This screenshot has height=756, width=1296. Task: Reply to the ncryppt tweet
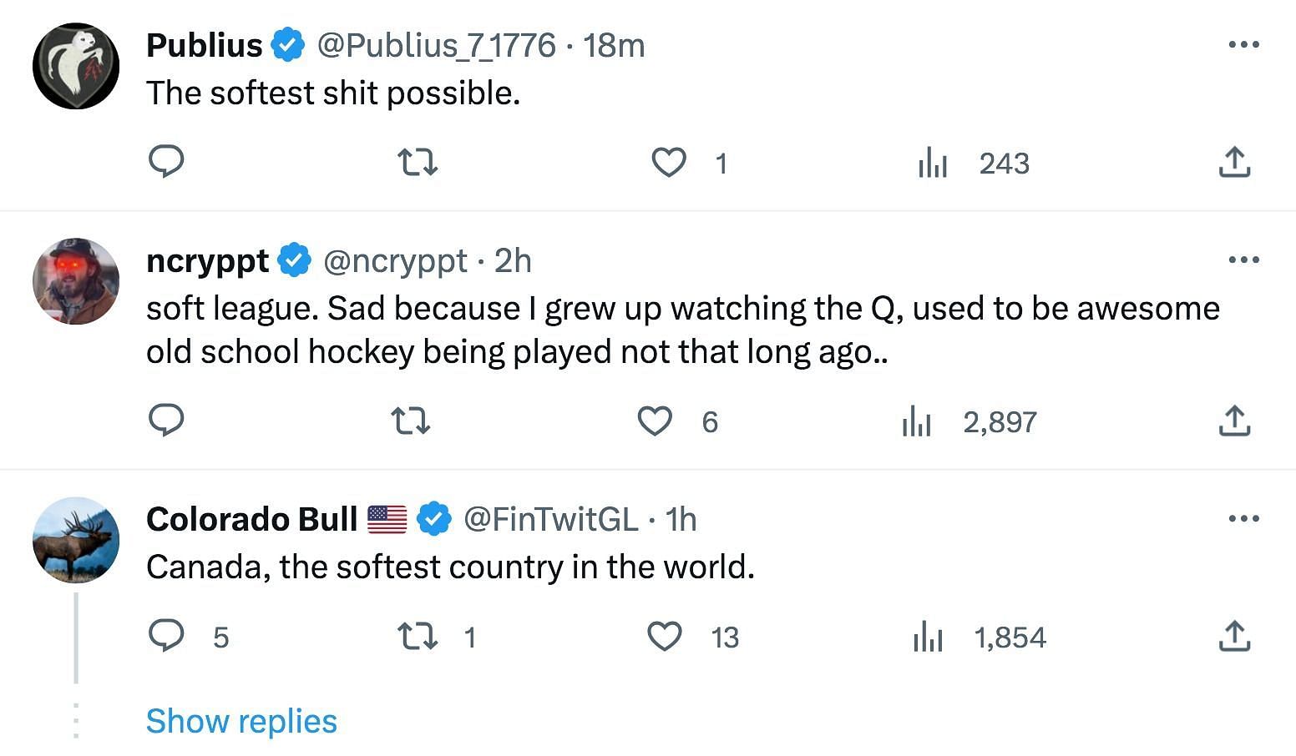point(166,421)
